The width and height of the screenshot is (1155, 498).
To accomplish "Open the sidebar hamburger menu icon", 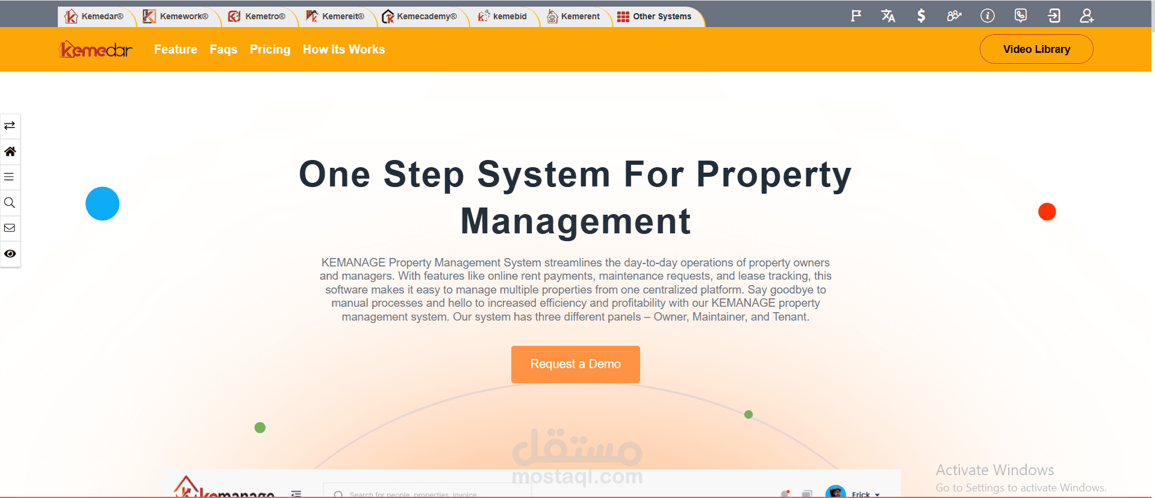I will (x=10, y=177).
